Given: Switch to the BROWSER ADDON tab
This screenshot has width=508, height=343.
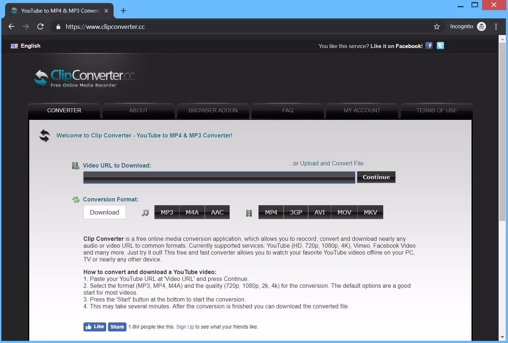Looking at the screenshot, I should click(213, 110).
